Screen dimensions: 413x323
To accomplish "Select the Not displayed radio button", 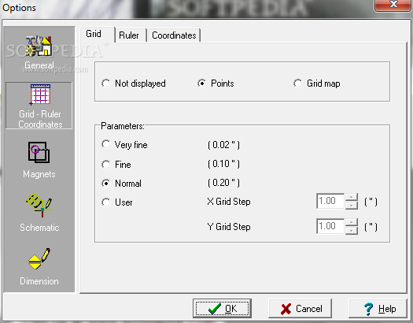I will coord(134,84).
